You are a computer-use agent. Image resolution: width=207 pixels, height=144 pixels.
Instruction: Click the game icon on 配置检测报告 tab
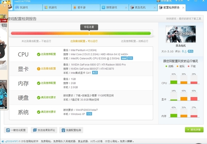[161, 7]
